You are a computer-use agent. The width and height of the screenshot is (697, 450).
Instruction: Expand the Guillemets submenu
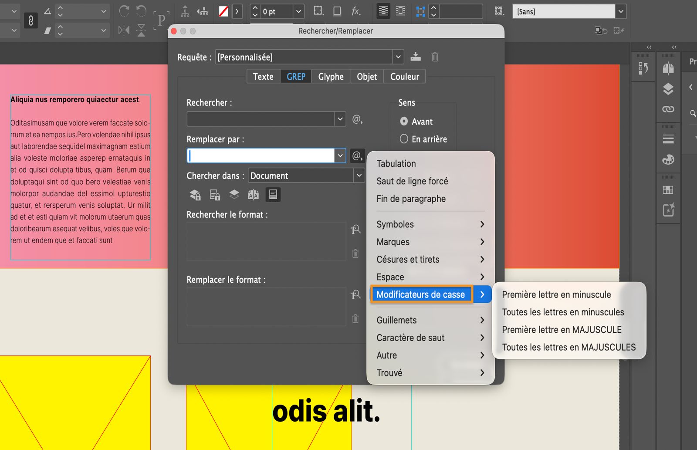(x=430, y=320)
